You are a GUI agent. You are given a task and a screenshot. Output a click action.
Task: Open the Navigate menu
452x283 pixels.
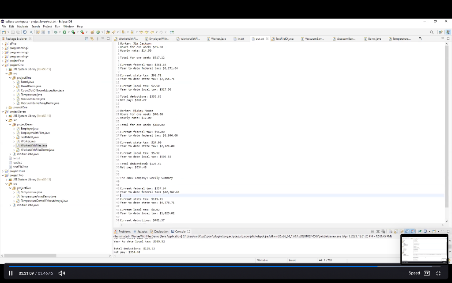[x=23, y=27]
